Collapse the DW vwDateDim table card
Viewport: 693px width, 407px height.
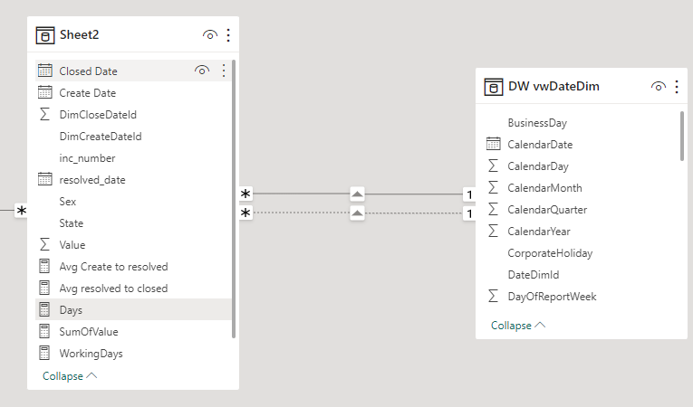point(518,326)
